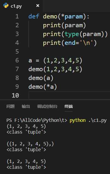Open the 问题 panel tab
The image size is (110, 174).
(11, 106)
